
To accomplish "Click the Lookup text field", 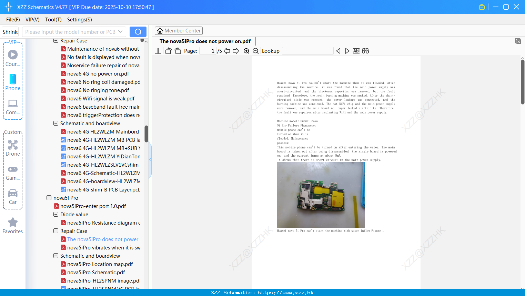I will coord(307,51).
